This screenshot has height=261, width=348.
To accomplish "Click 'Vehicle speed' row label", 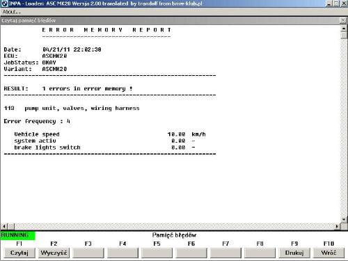I will pyautogui.click(x=37, y=134).
